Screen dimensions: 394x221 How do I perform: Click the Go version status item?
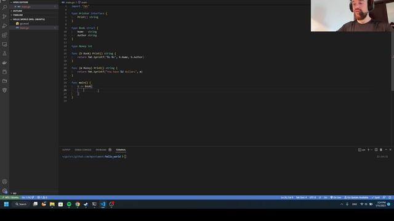coord(28,198)
